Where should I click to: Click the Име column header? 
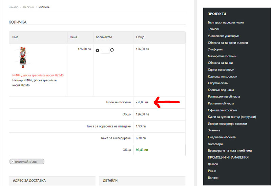point(15,37)
